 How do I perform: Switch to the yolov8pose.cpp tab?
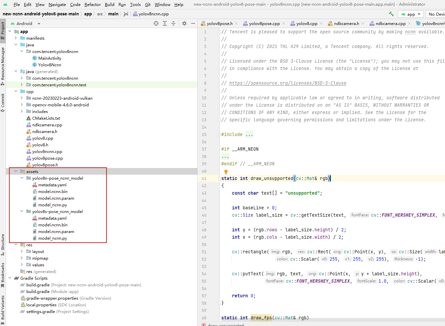(264, 23)
